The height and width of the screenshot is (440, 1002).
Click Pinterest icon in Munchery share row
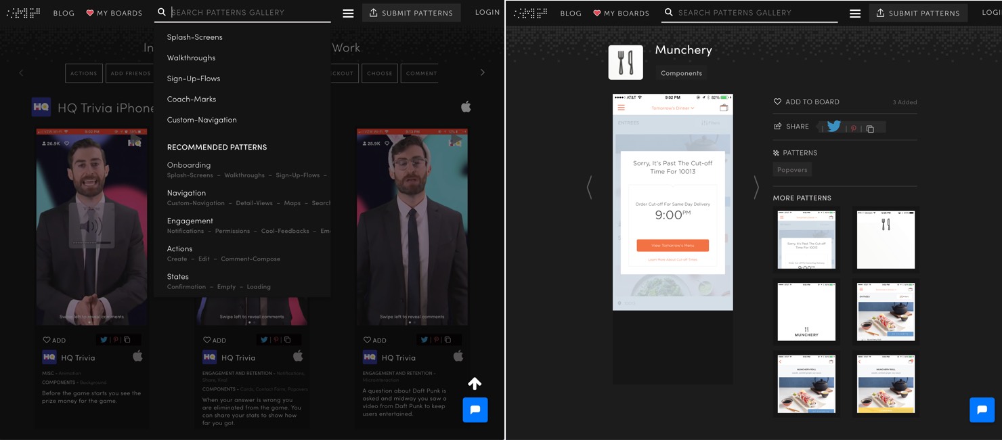(x=853, y=129)
